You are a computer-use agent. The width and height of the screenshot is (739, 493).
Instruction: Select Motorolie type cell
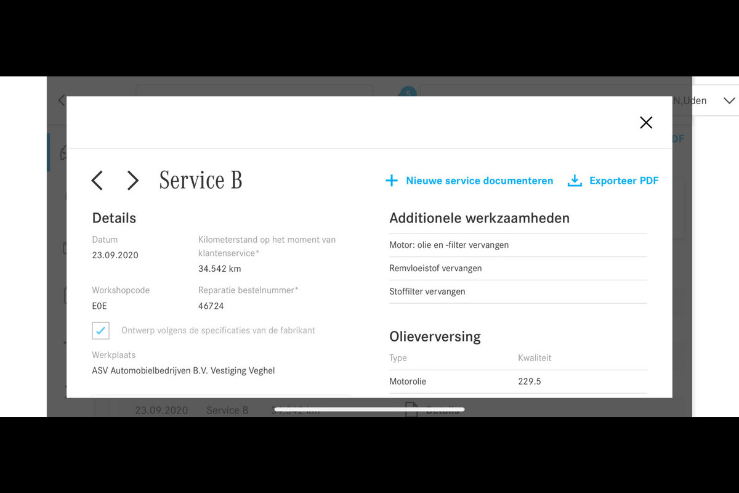coord(408,381)
